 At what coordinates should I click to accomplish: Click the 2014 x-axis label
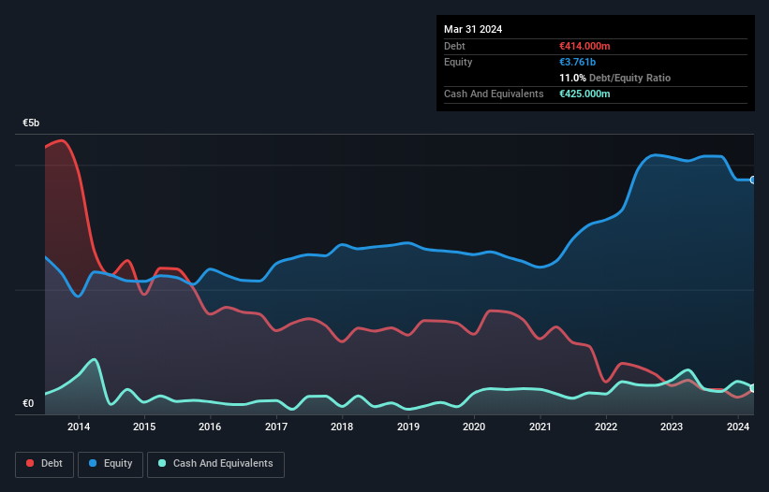pyautogui.click(x=79, y=427)
